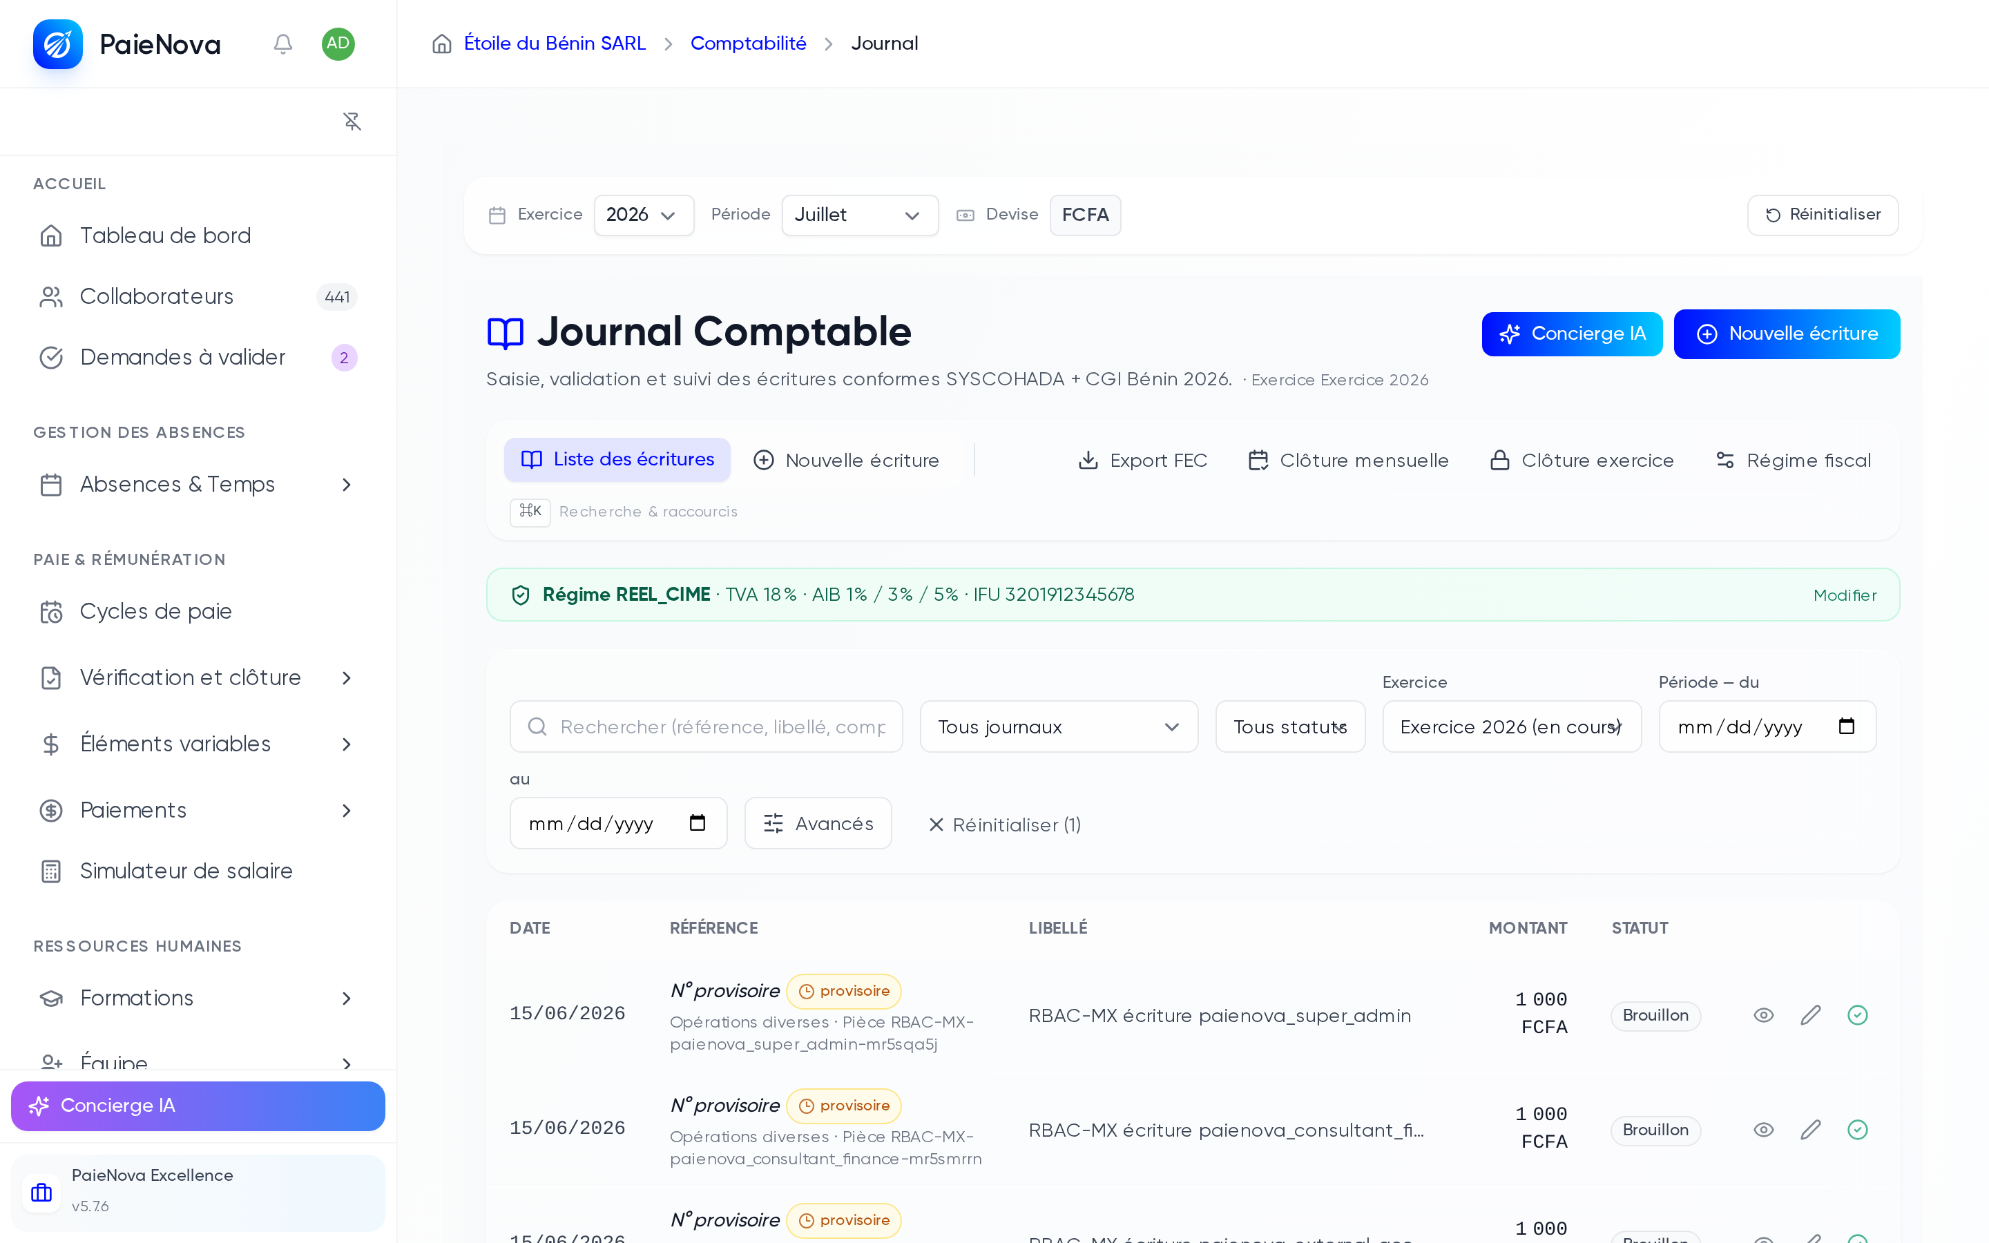Viewport: 1989px width, 1243px height.
Task: Open Collaborateurs page
Action: point(198,297)
